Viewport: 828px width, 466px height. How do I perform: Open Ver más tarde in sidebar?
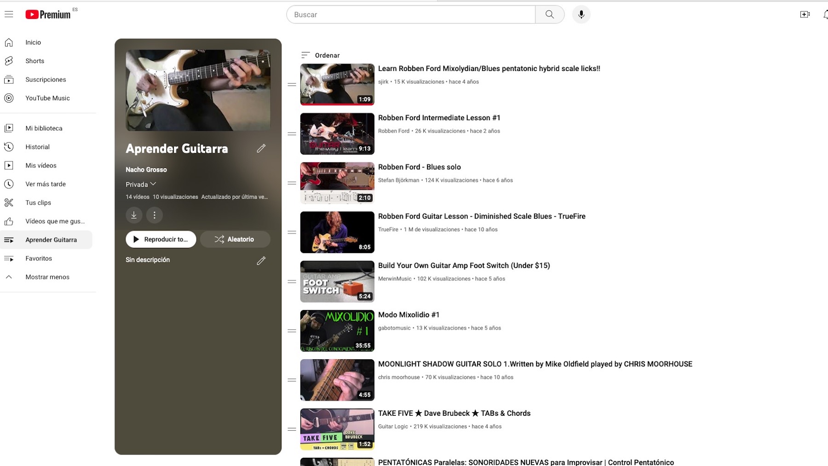coord(46,184)
